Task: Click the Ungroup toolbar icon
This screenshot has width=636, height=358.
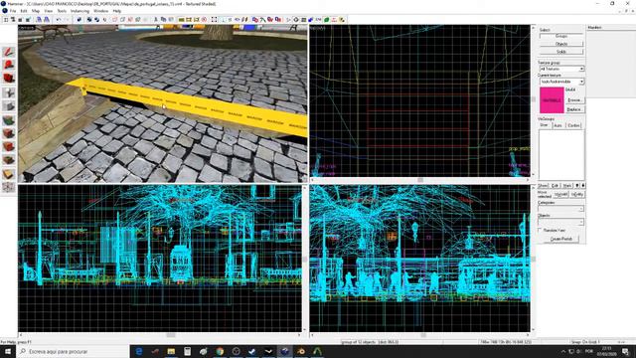Action: [x=97, y=19]
